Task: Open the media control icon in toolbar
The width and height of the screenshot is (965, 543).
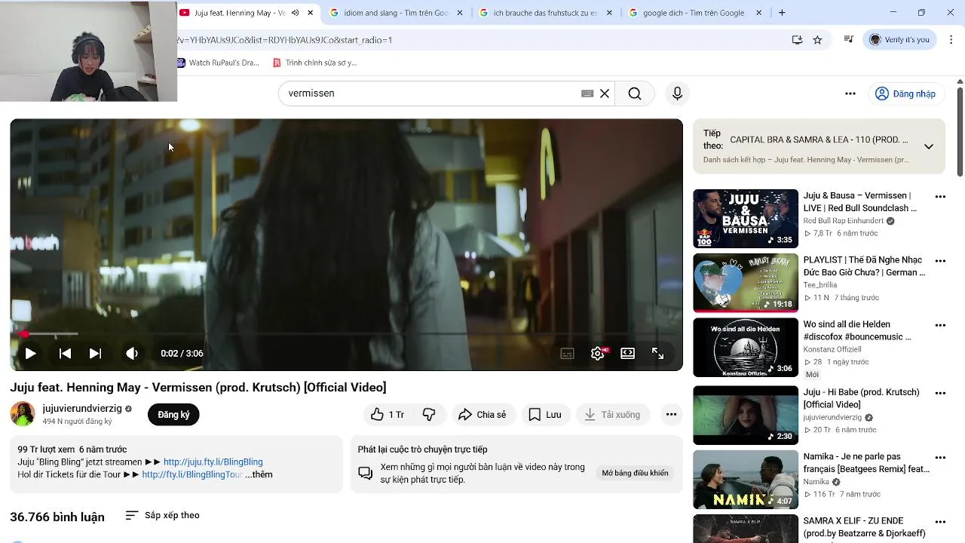Action: (849, 40)
